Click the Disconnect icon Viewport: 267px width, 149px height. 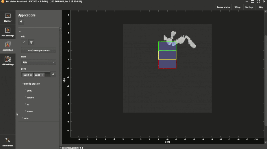point(8,142)
